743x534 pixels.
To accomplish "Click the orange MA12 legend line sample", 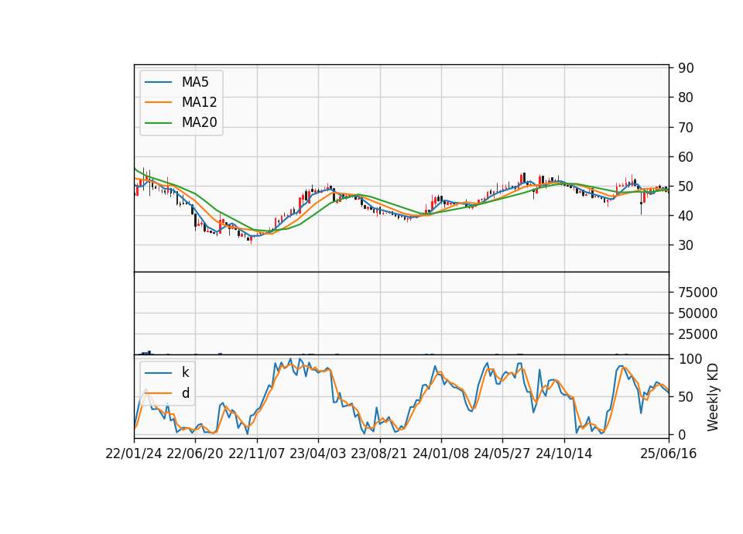I will pos(158,102).
